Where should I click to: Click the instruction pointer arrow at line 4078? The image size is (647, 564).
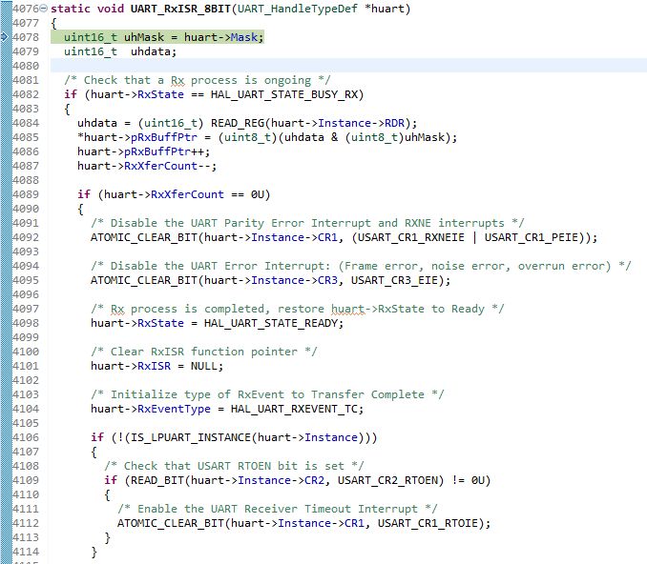tap(4, 37)
